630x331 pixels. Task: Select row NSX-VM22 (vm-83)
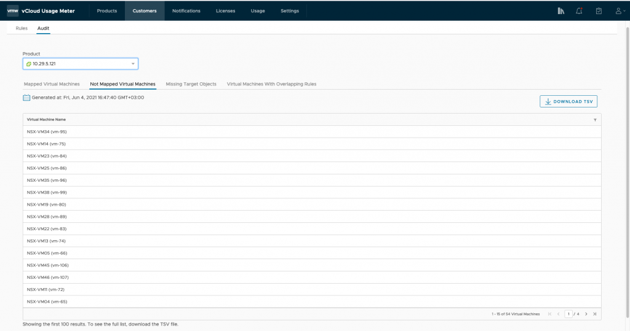[x=312, y=228]
